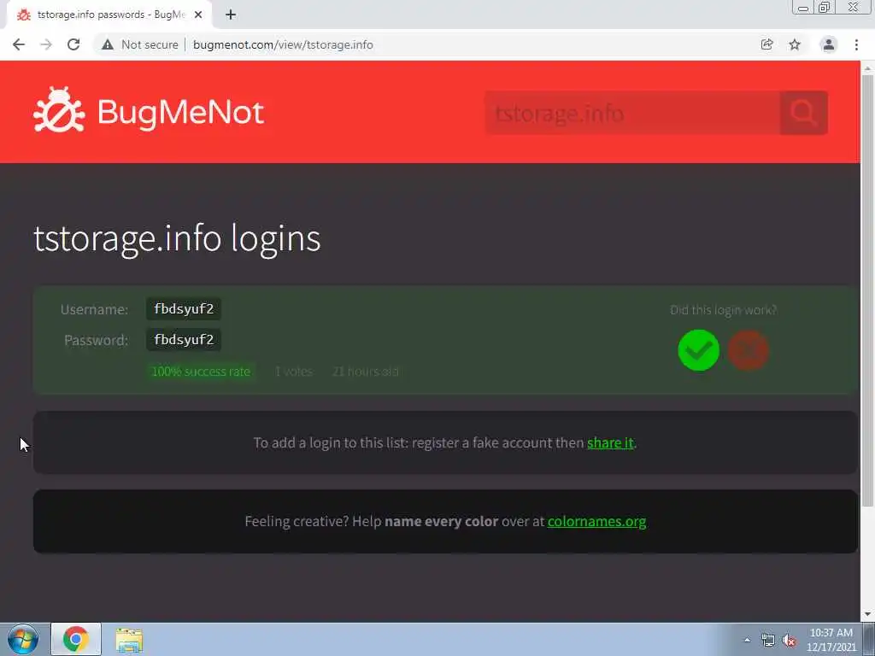This screenshot has height=656, width=875.
Task: Click the BugMeNot site title text
Action: (x=180, y=112)
